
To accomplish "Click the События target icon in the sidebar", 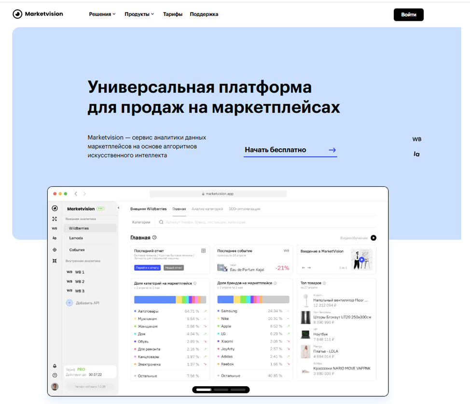I will coord(55,249).
